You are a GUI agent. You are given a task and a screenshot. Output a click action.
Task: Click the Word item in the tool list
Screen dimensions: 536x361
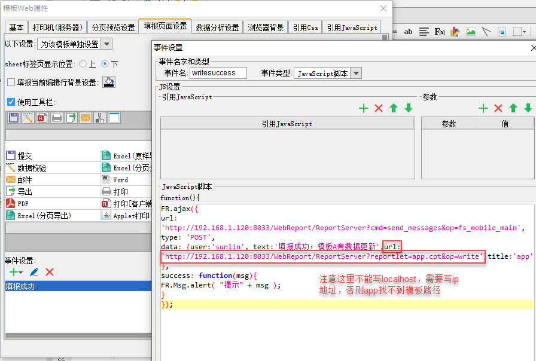[x=126, y=180]
